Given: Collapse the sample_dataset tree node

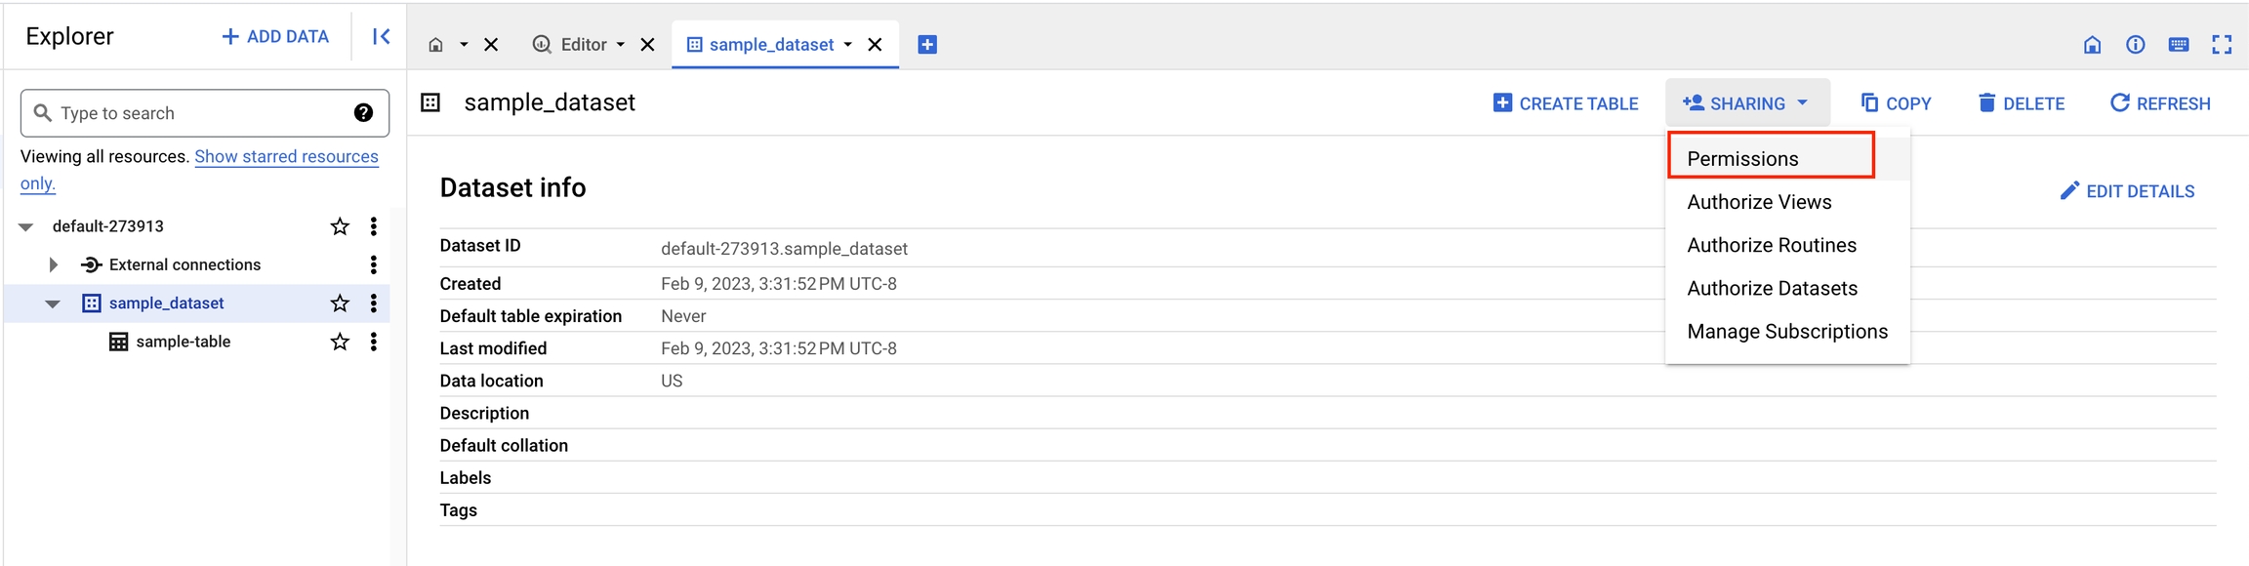Looking at the screenshot, I should tap(53, 303).
